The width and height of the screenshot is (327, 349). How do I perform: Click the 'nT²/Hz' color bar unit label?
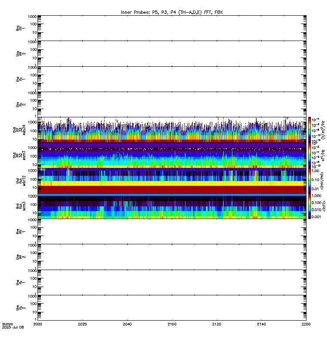point(324,155)
